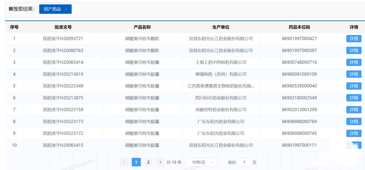Click drug code 86900748000716
Image resolution: width=365 pixels, height=170 pixels.
coord(299,62)
